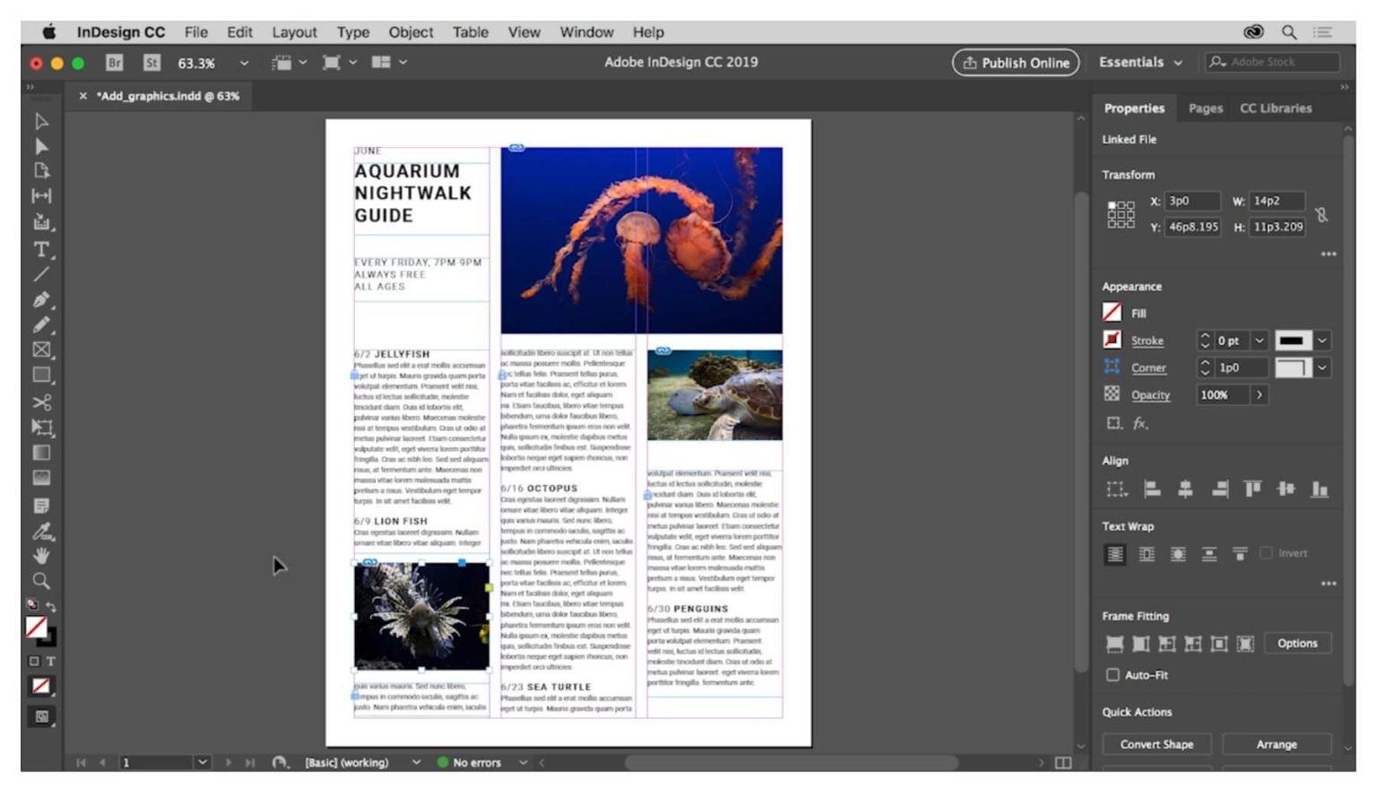
Task: Open the Window menu
Action: (586, 32)
